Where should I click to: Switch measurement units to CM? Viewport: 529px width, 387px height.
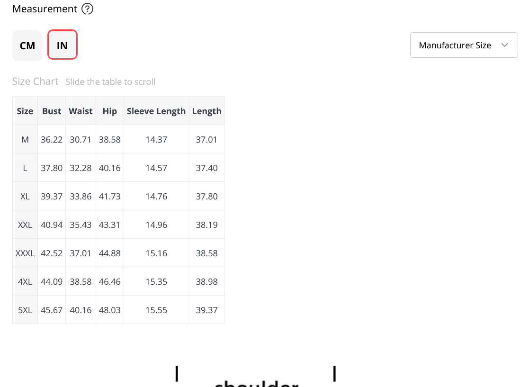coord(27,45)
